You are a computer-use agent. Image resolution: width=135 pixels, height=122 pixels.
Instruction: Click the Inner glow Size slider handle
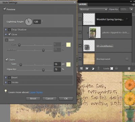pos(19,45)
